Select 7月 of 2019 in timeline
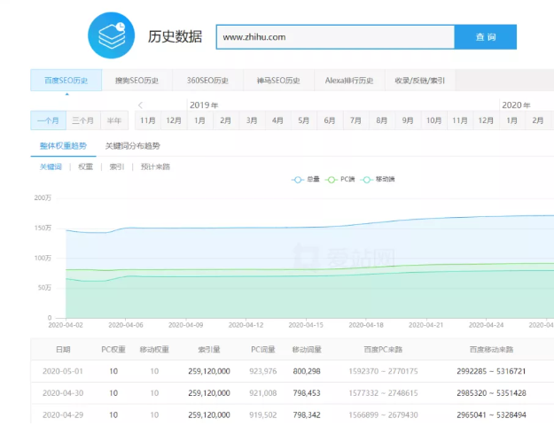This screenshot has width=554, height=426. pos(355,120)
